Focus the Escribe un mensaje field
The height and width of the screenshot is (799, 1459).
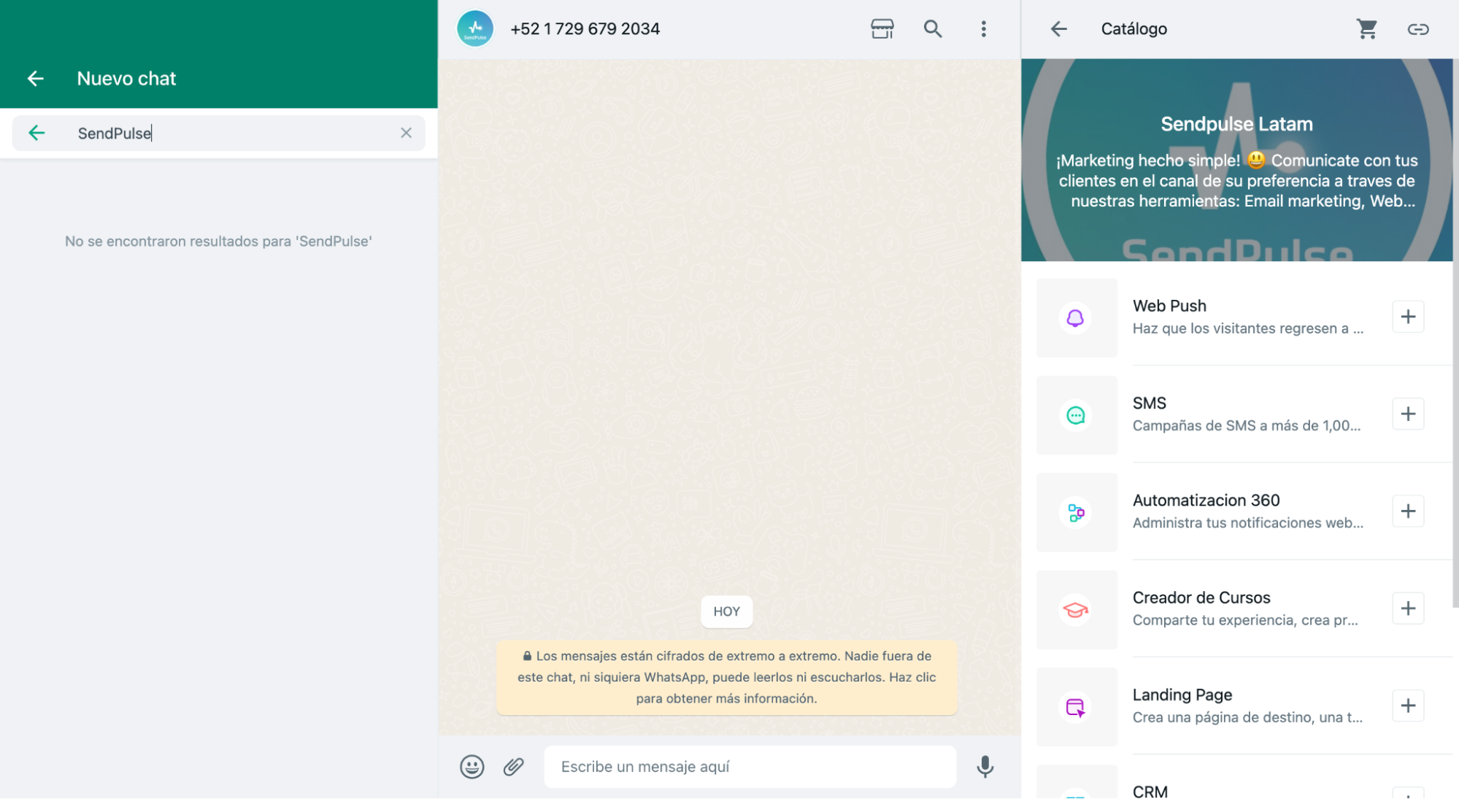tap(750, 766)
